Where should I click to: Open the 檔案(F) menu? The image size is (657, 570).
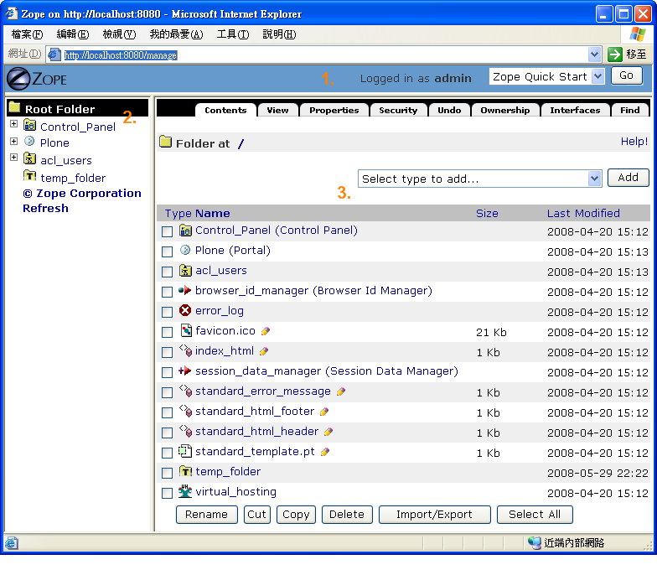click(x=27, y=34)
